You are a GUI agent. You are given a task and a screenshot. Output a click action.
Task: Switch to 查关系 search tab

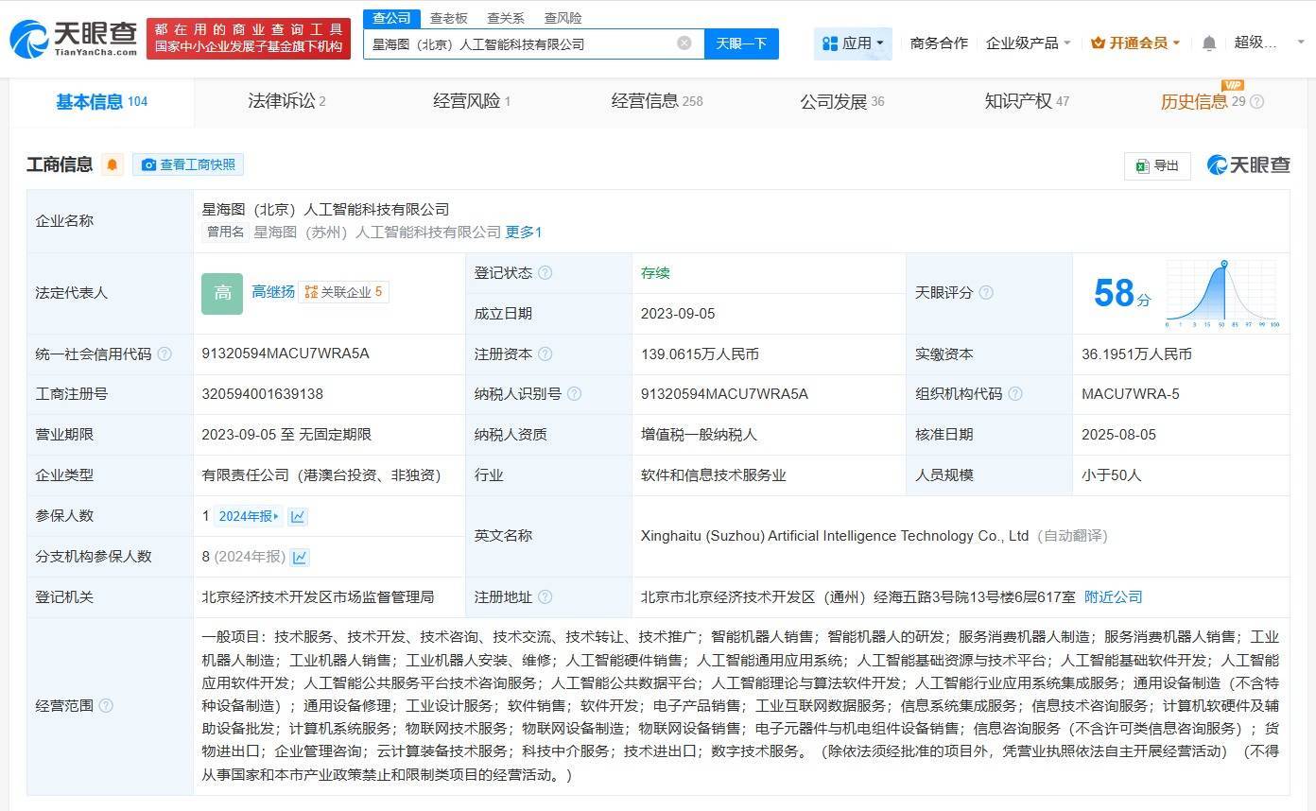[x=506, y=18]
